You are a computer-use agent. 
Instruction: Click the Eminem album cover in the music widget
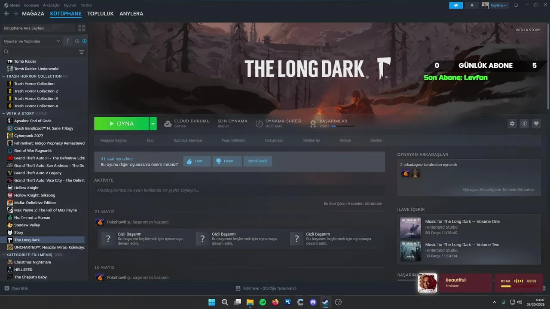428,283
